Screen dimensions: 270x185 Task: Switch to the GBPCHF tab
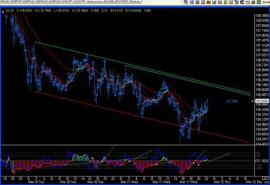17,2
